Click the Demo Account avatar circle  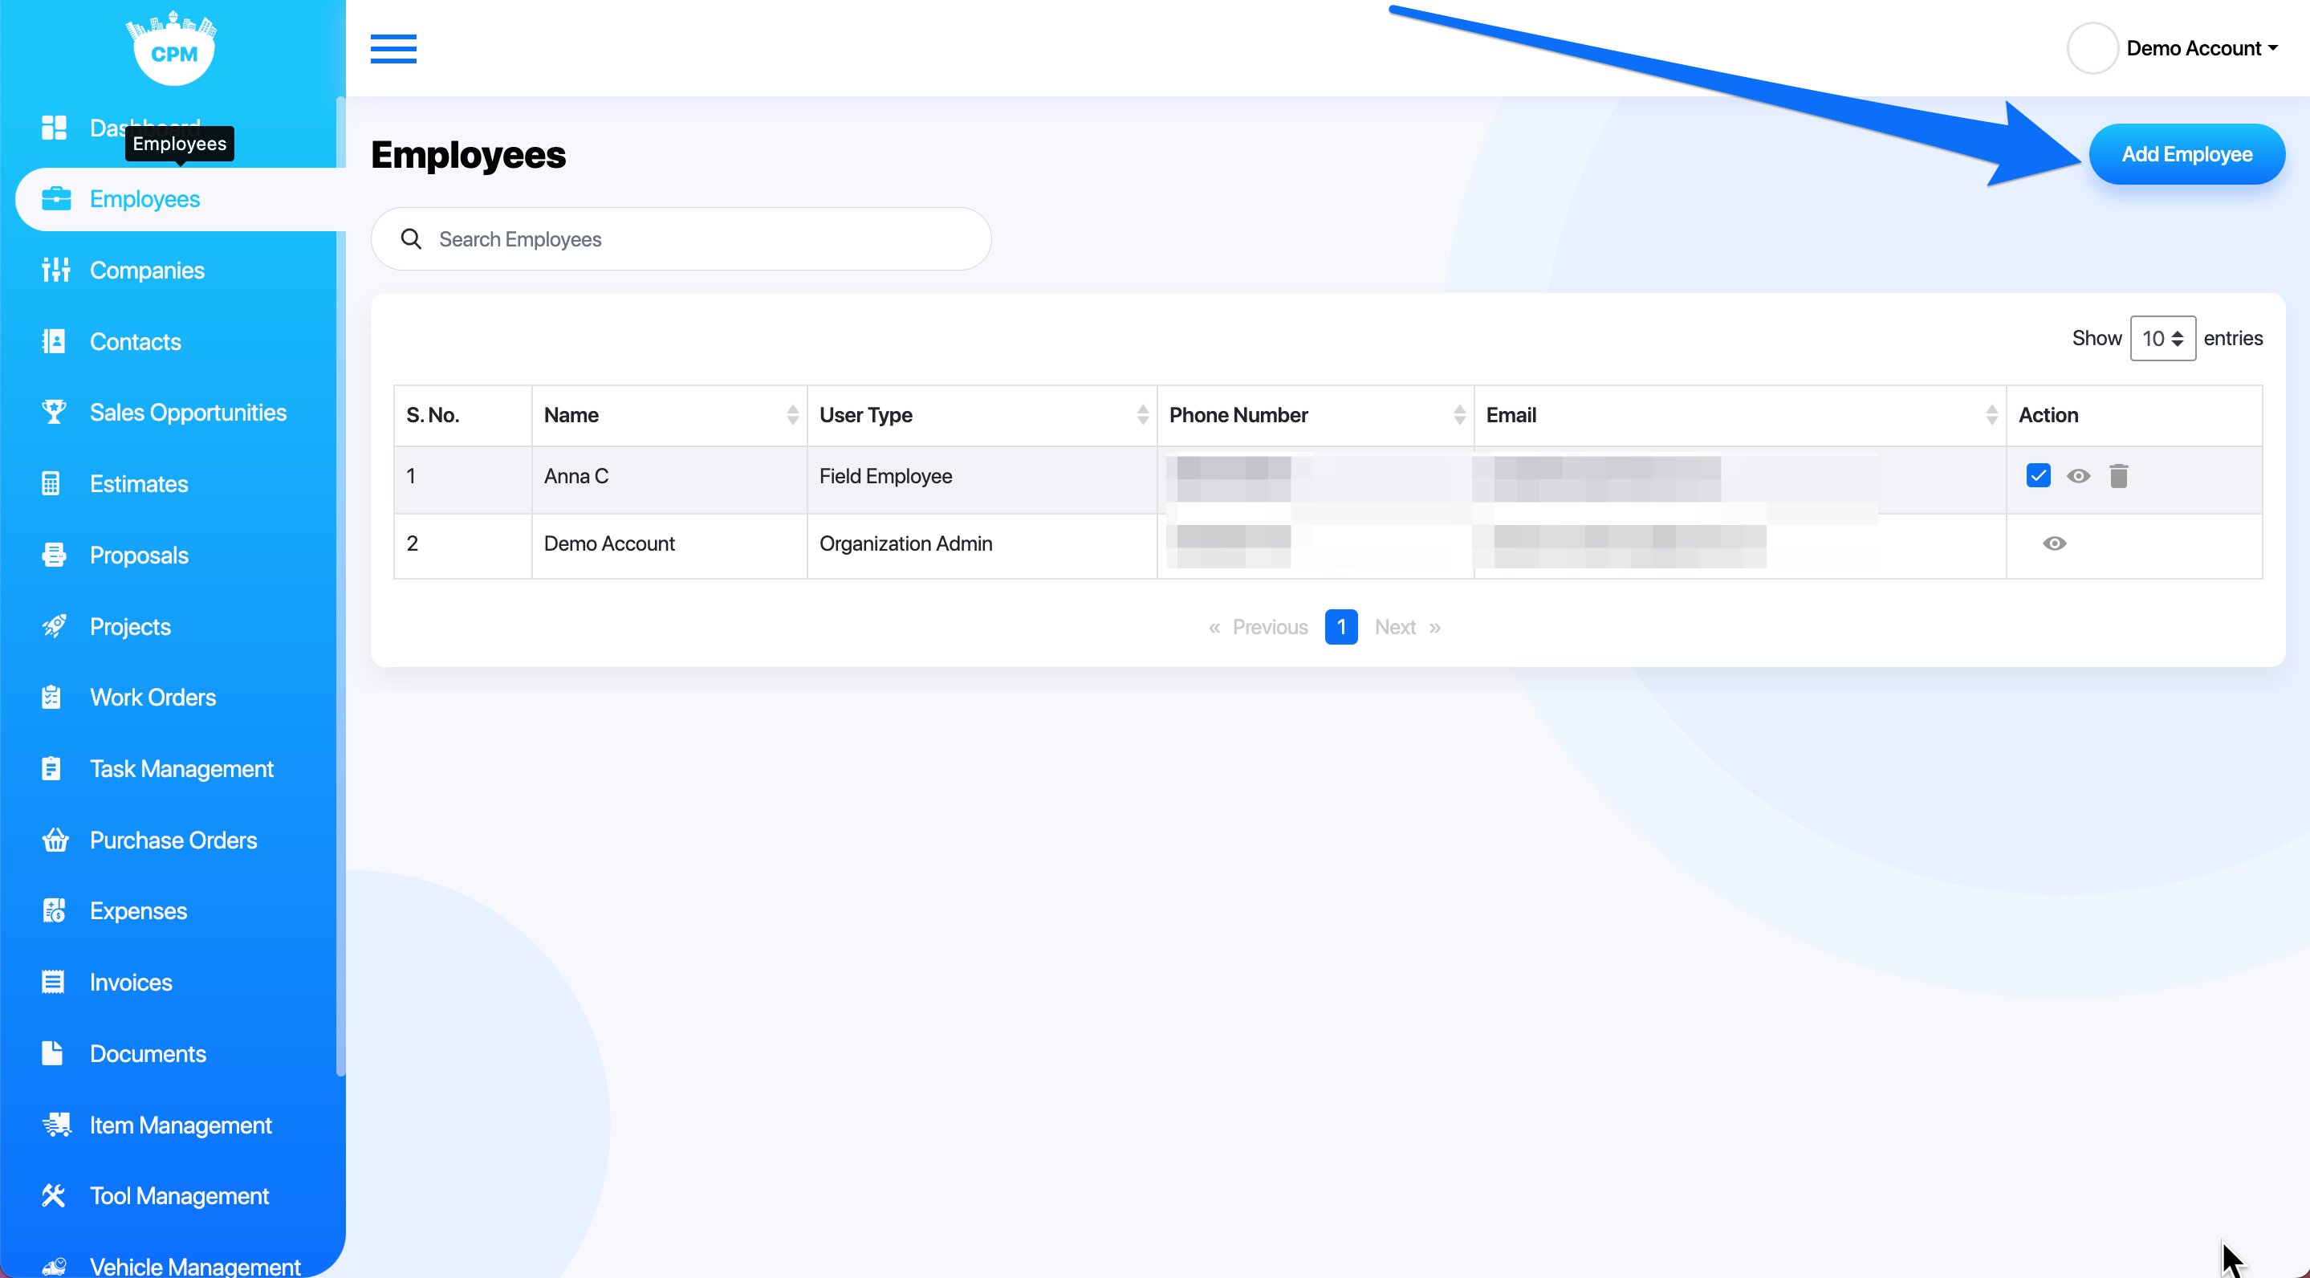point(2092,48)
